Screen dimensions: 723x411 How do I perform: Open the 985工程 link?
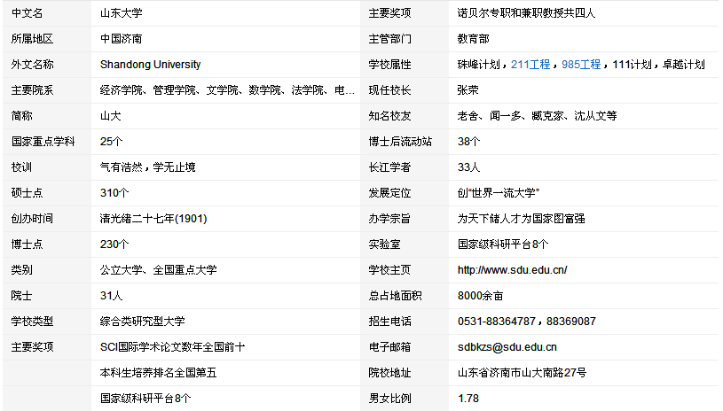click(581, 65)
